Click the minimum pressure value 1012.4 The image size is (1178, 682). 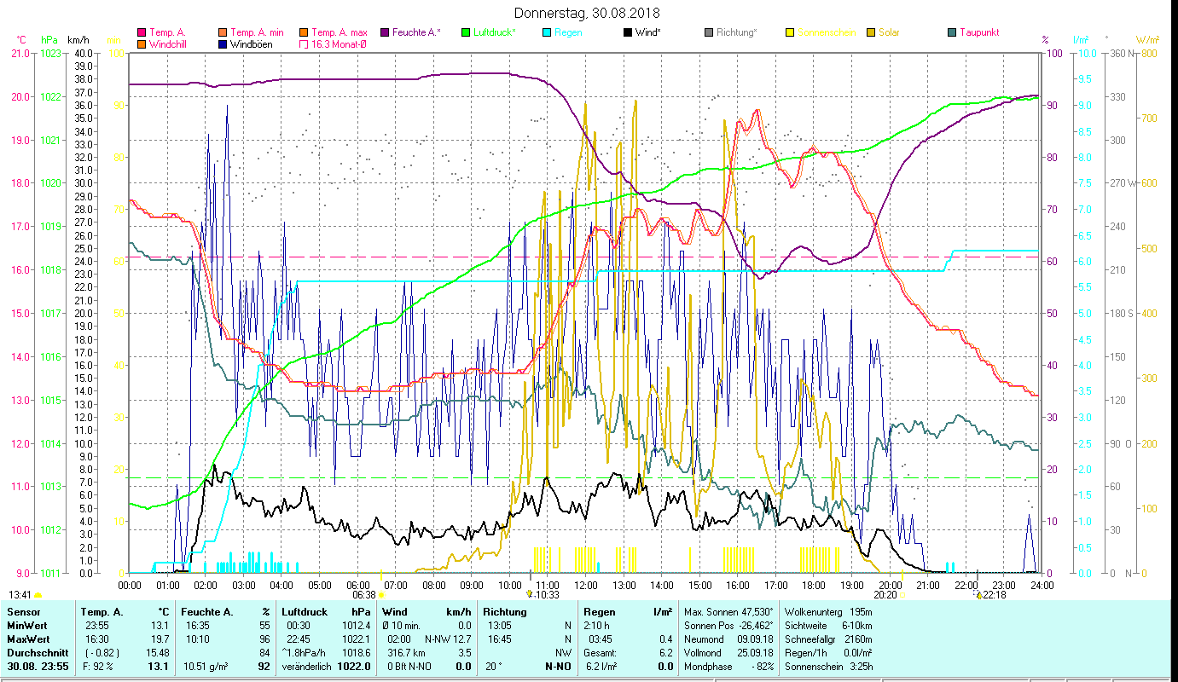point(357,626)
